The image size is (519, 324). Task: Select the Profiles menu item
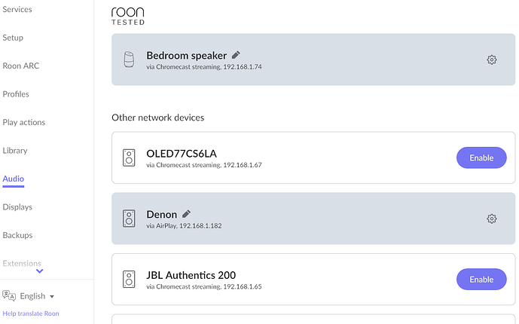[16, 94]
